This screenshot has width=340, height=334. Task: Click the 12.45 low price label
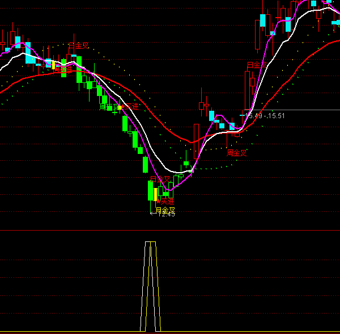click(166, 215)
